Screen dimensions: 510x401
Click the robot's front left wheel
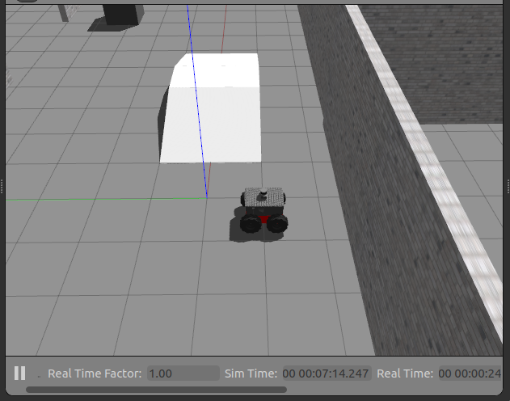(x=251, y=223)
